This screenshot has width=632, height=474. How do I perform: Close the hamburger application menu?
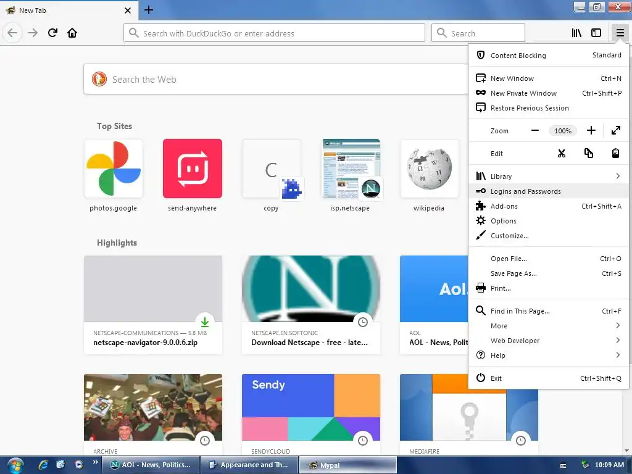pos(620,33)
